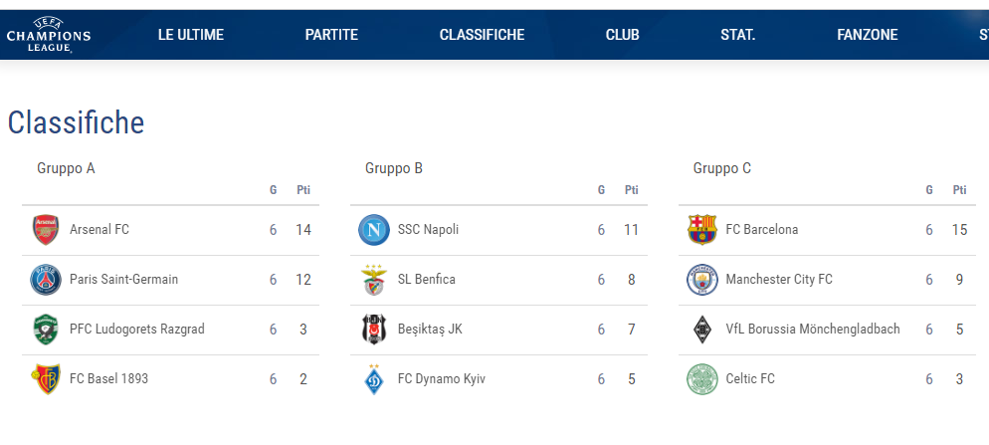Go to the Classifiche menu item
The height and width of the screenshot is (445, 989).
tap(482, 35)
